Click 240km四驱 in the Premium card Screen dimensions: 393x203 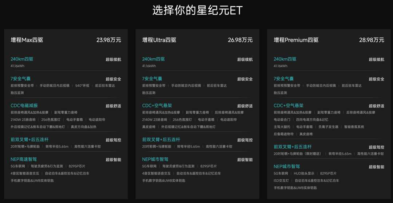(285, 59)
